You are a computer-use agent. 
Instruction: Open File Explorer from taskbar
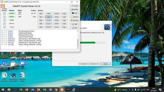[x=9, y=90]
